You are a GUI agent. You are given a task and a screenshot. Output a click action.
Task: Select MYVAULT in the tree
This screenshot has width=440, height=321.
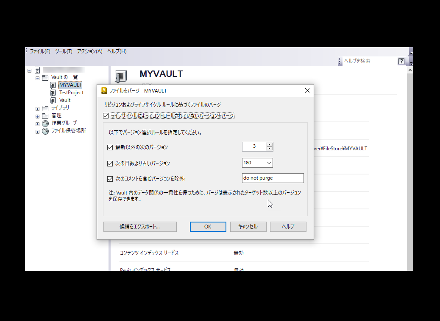(x=70, y=85)
